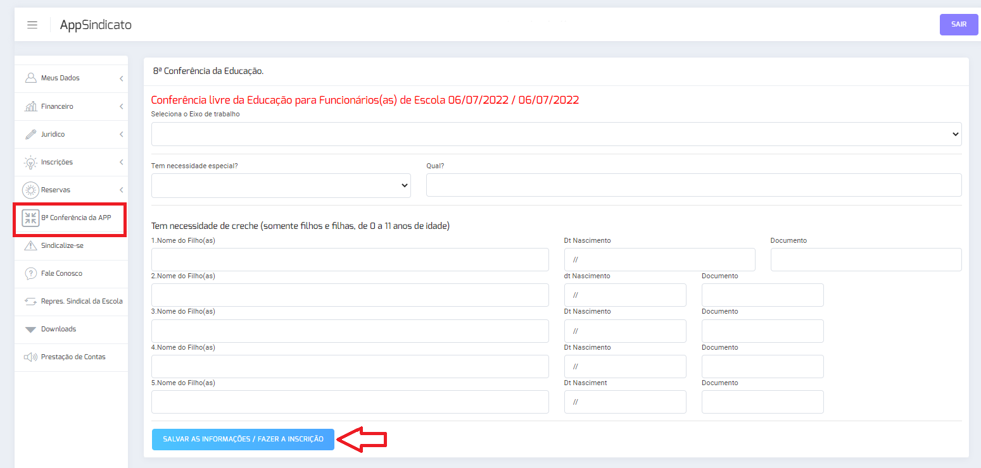Expand the Financeiro submenu chevron

pyautogui.click(x=121, y=106)
